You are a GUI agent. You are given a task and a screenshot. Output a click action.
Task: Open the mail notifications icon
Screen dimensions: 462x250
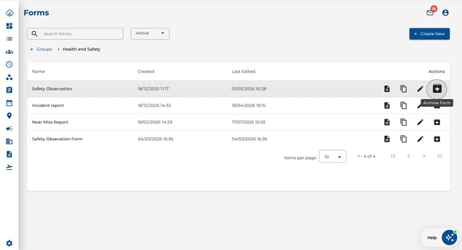[x=430, y=12]
